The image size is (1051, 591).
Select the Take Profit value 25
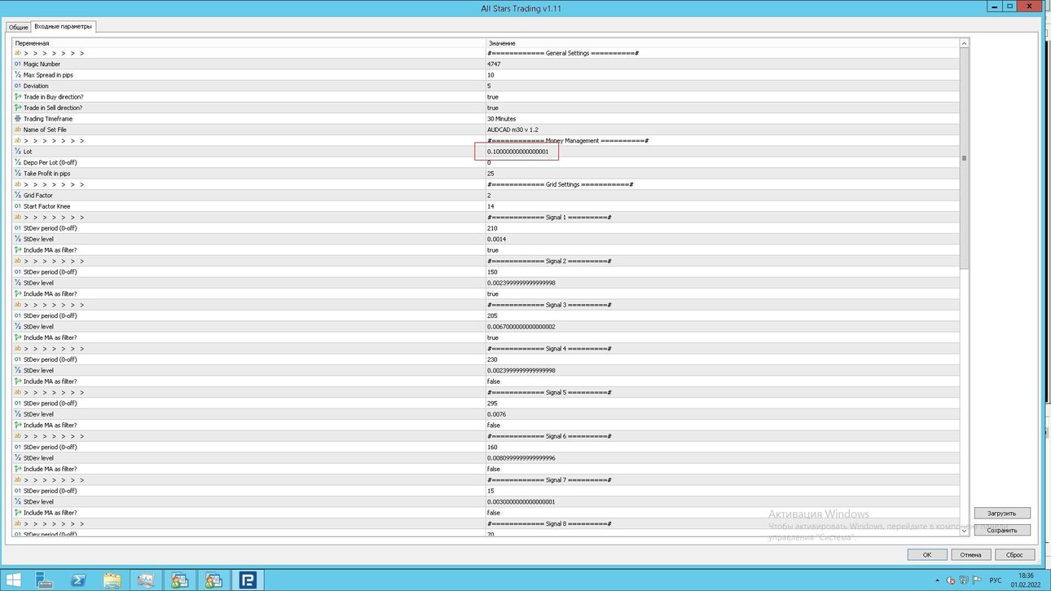[x=490, y=174]
